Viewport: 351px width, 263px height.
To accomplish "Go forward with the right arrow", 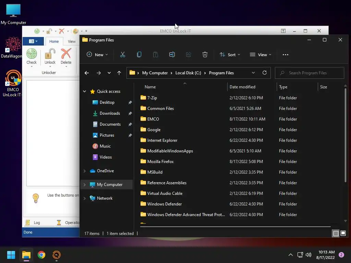I will point(98,73).
